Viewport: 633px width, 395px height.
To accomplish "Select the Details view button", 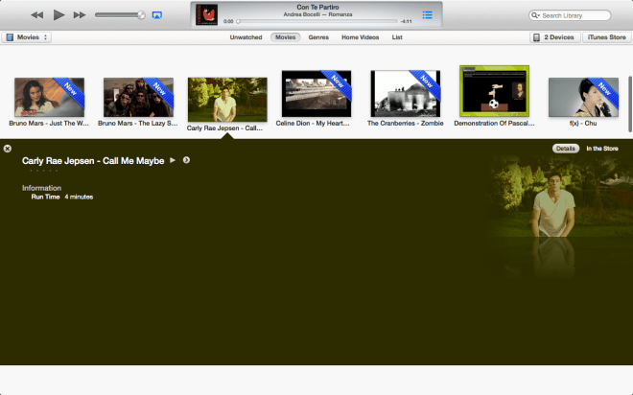I will click(x=566, y=149).
